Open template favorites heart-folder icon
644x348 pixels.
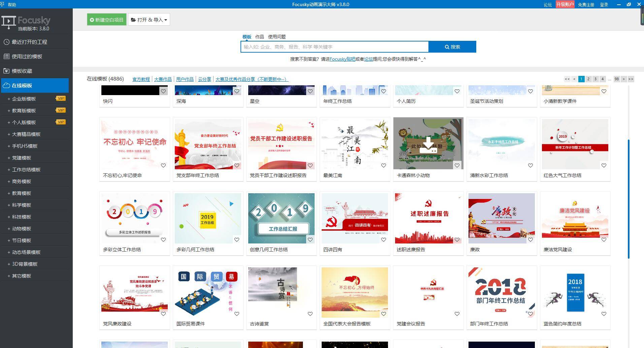click(6, 71)
